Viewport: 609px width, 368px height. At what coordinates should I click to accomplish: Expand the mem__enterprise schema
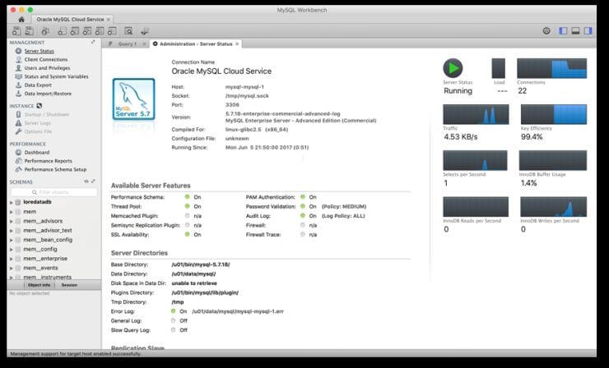click(12, 259)
